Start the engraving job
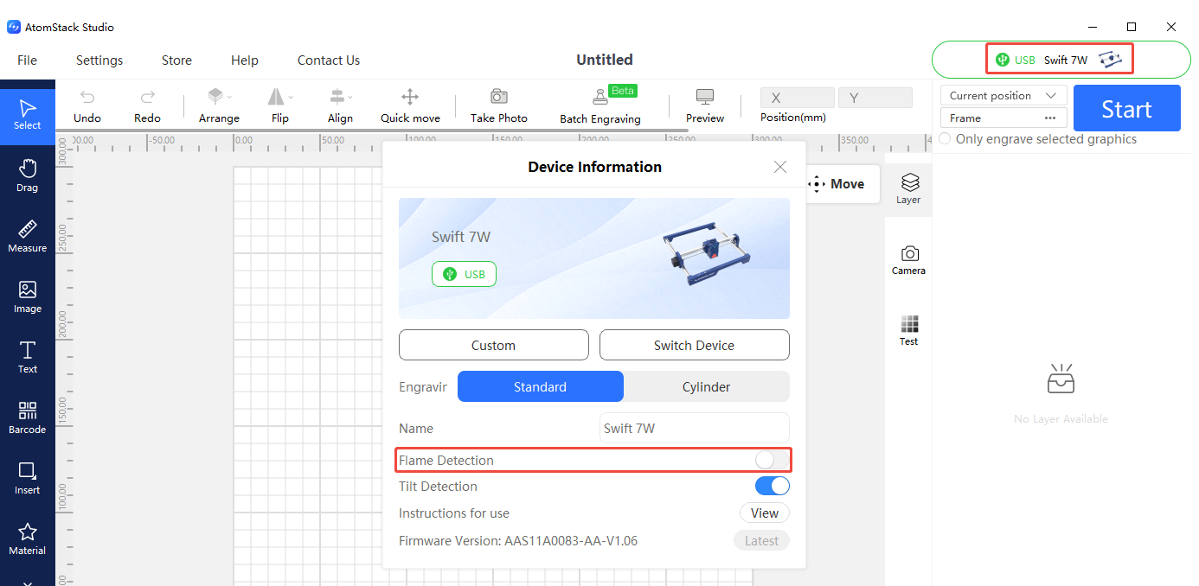This screenshot has height=586, width=1199. (1127, 108)
